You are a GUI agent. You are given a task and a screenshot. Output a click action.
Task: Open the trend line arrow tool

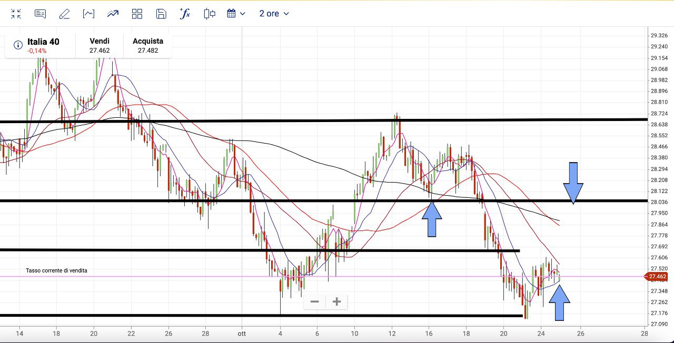[x=113, y=14]
